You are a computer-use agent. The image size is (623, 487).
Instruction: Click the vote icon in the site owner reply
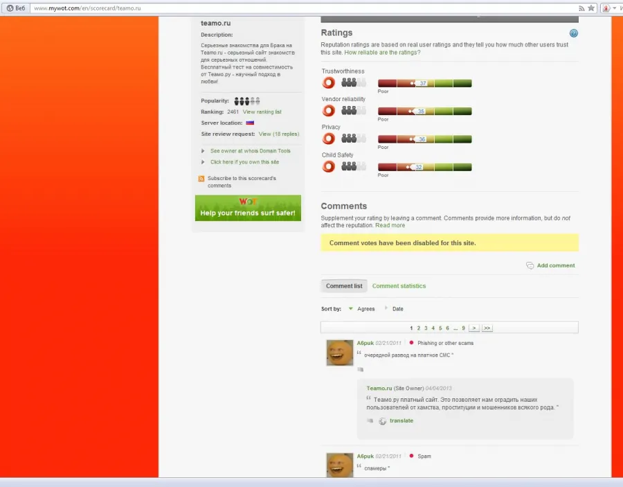point(370,420)
